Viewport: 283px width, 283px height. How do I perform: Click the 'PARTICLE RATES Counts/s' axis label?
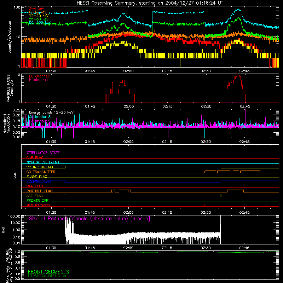click(10, 88)
